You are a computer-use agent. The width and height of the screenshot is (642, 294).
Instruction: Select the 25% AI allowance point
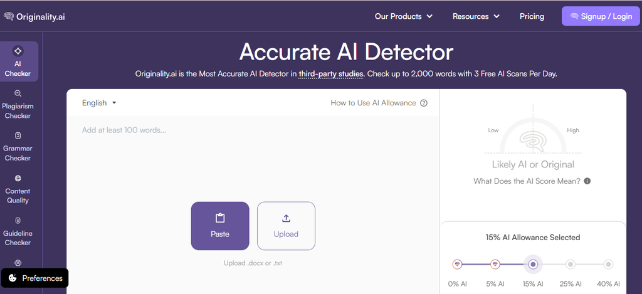571,265
